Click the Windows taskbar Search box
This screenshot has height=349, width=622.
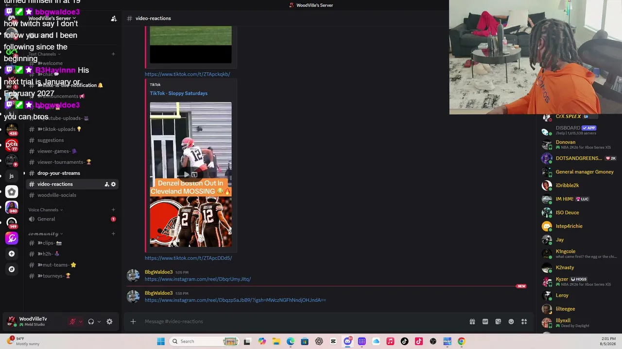(204, 341)
